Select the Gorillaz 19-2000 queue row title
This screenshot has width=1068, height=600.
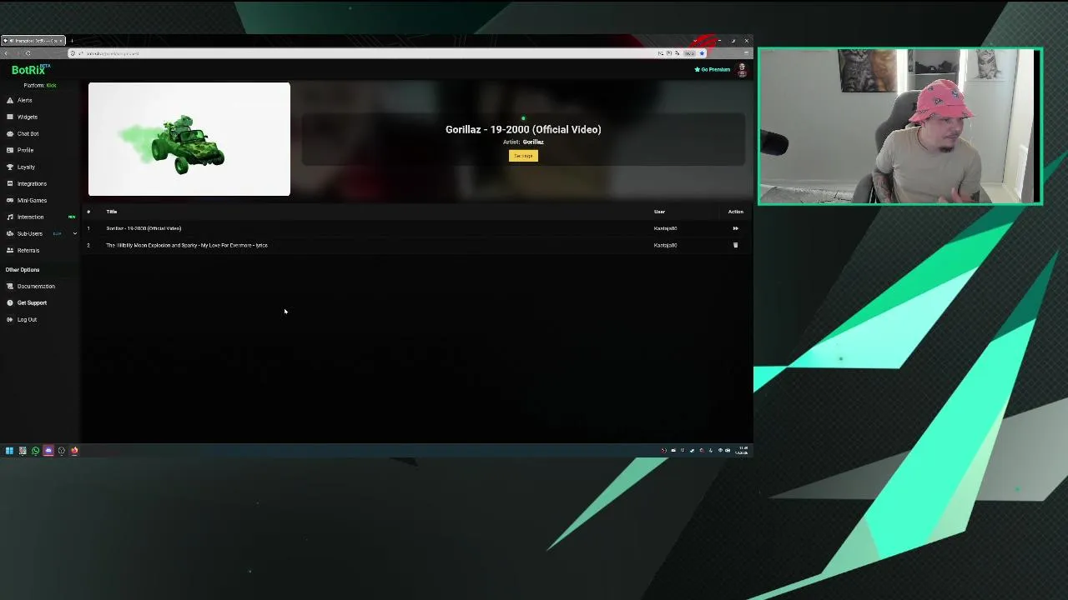click(x=144, y=228)
